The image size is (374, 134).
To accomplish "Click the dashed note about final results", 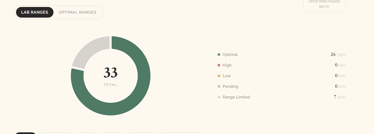I will (325, 5).
